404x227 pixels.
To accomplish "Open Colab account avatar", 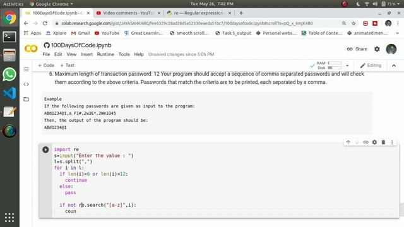I will click(391, 49).
